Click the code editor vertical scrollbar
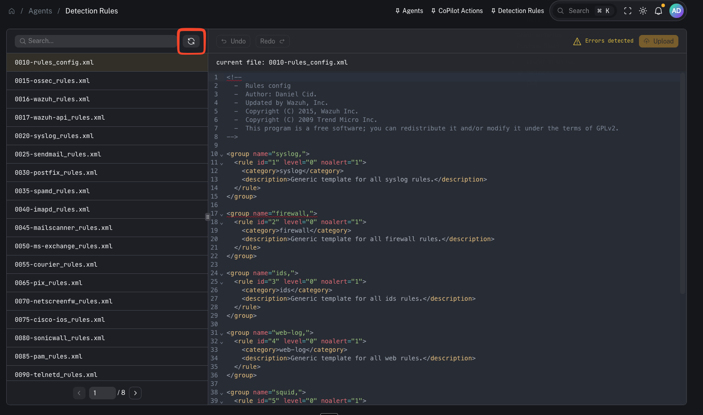The height and width of the screenshot is (415, 703). point(682,183)
